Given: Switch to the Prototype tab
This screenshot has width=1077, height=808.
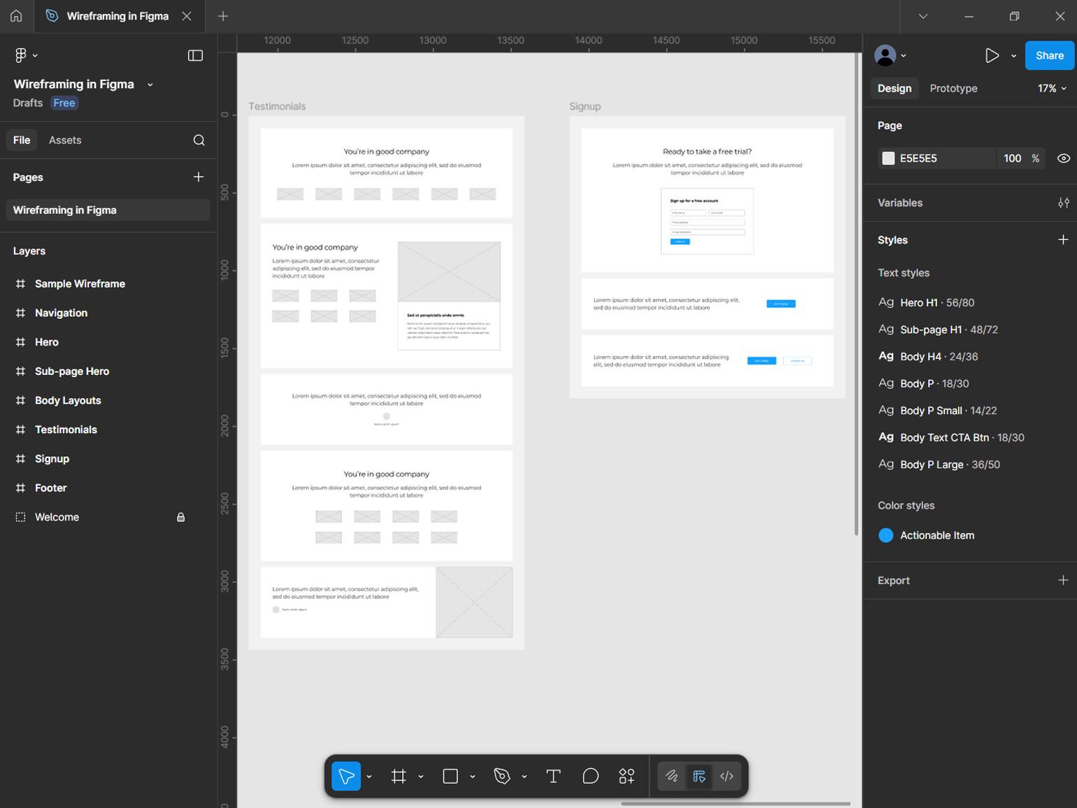Looking at the screenshot, I should (x=953, y=88).
